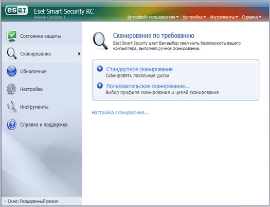270x207 pixels.
Task: Click the ESET logo in header
Action: [16, 10]
